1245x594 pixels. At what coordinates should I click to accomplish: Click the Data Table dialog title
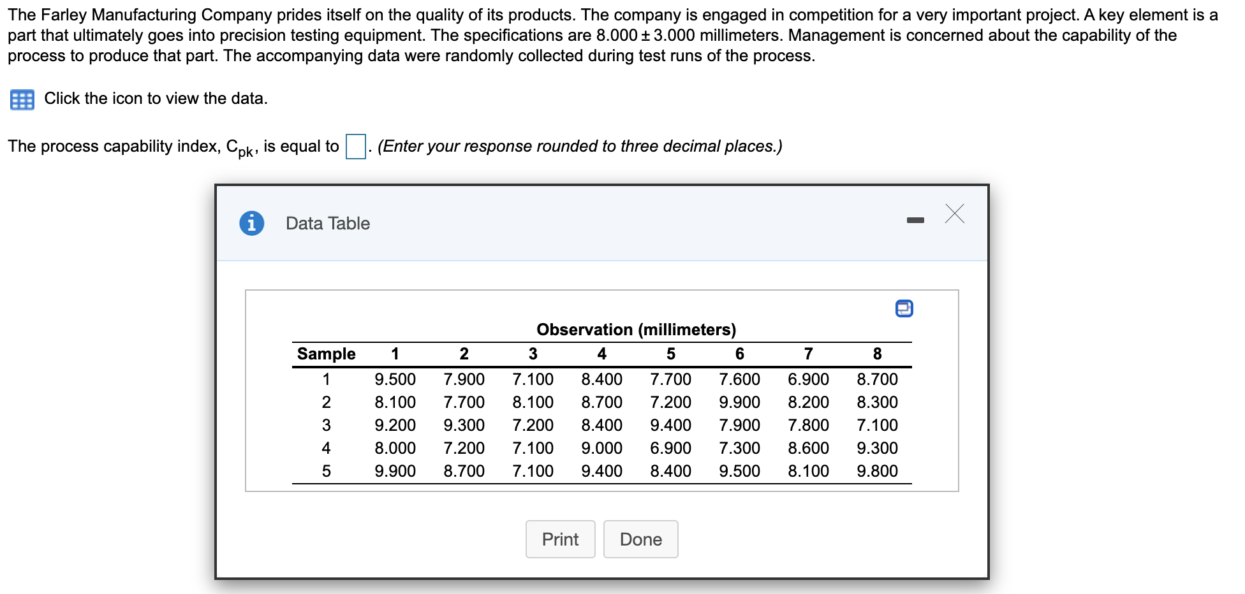click(328, 223)
